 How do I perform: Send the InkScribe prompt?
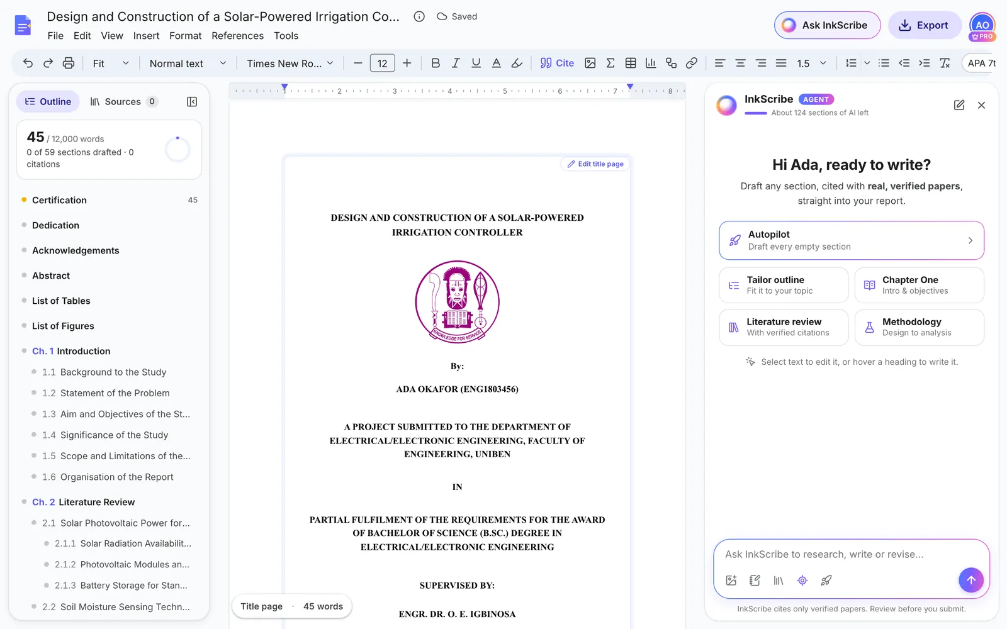[x=970, y=580]
